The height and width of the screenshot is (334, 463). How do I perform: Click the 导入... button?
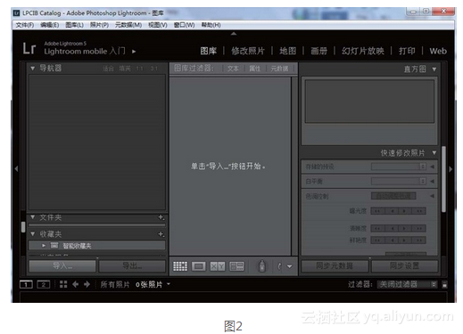pyautogui.click(x=62, y=266)
